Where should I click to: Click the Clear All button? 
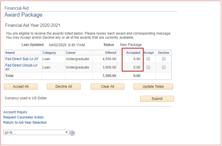[x=107, y=86]
